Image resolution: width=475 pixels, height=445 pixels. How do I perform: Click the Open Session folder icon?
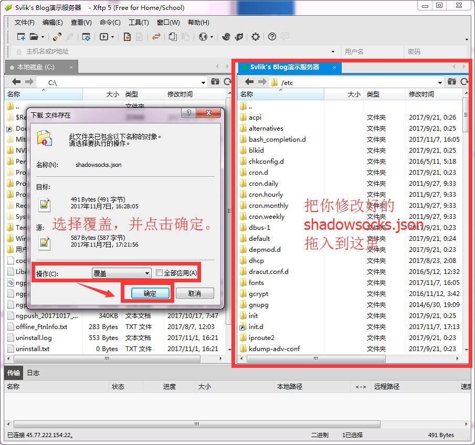point(34,37)
